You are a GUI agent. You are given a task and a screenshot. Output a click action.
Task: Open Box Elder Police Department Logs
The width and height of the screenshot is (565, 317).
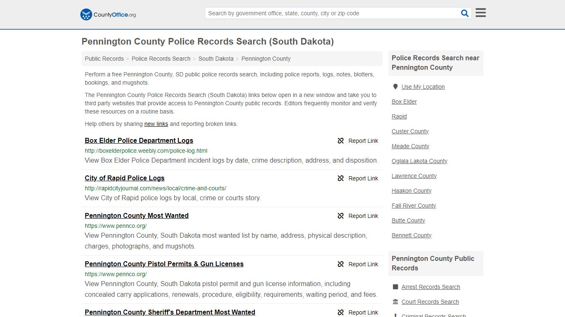139,140
